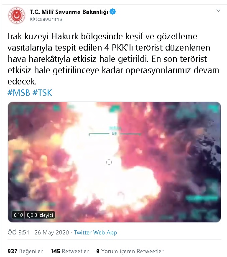View the 937 Beğeniler likes list
The height and width of the screenshot is (257, 227).
(x=25, y=251)
